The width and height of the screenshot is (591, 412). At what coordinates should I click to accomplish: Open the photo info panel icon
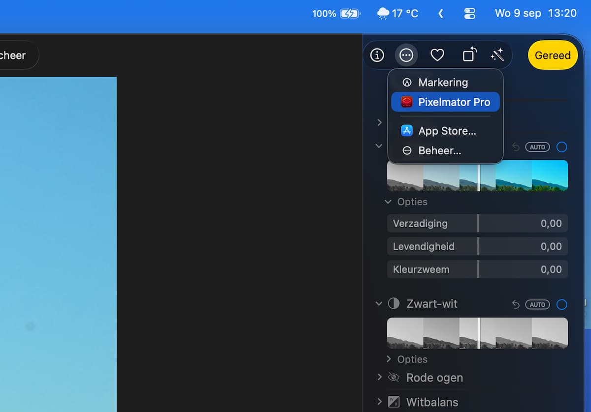[x=377, y=55]
